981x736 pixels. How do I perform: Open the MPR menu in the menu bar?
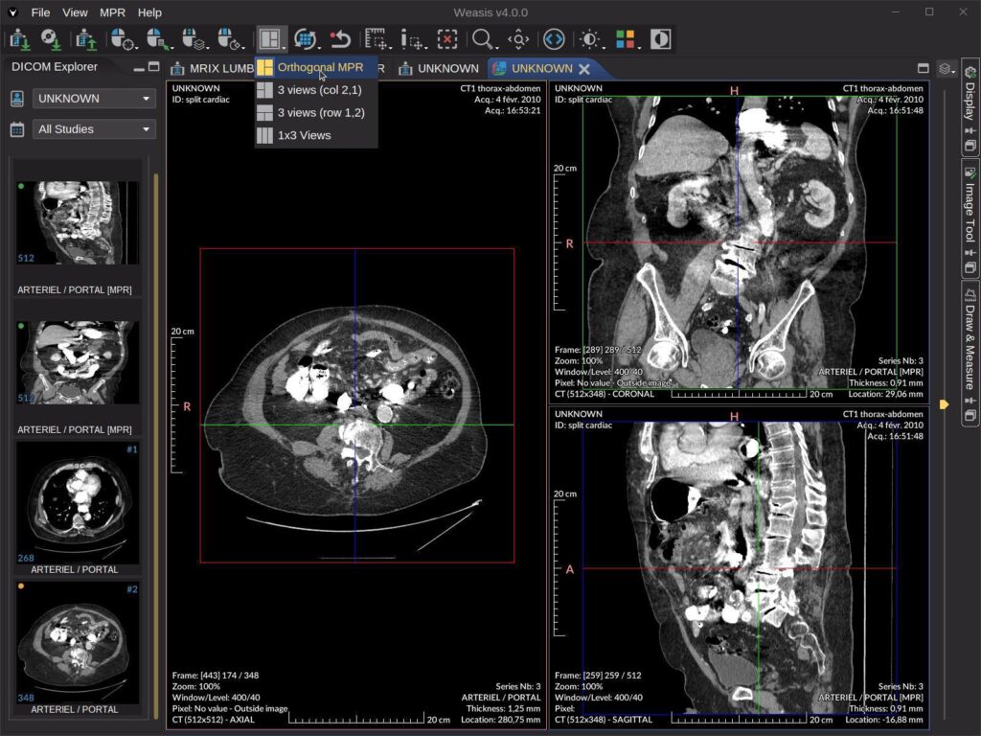point(112,12)
